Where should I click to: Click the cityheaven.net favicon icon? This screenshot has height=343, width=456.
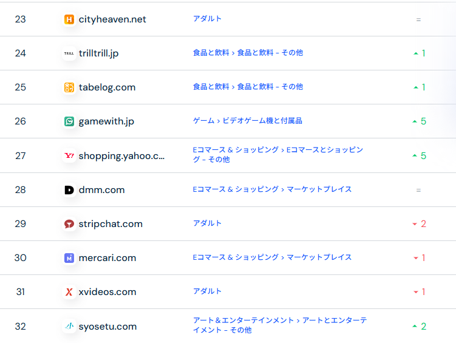click(69, 19)
